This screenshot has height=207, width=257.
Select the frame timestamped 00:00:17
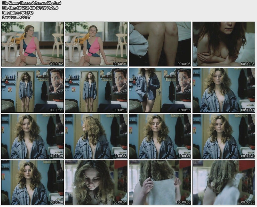pyautogui.click(x=224, y=90)
